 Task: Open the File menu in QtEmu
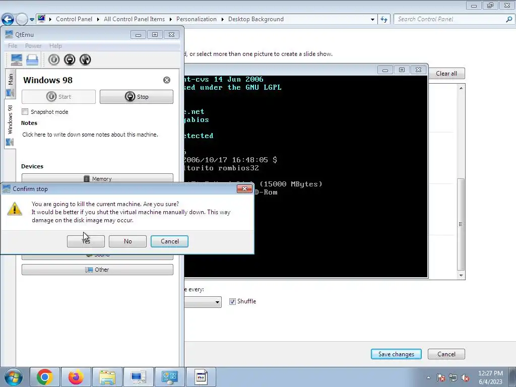click(x=13, y=46)
